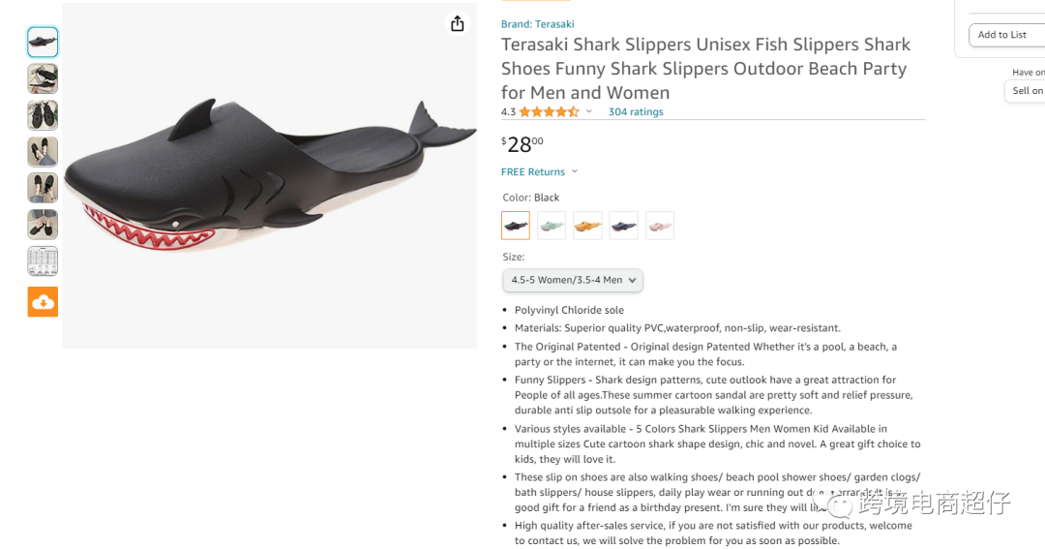Expand the rating breakdown arrow beside stars
Viewport: 1045px width, 549px height.
(589, 112)
